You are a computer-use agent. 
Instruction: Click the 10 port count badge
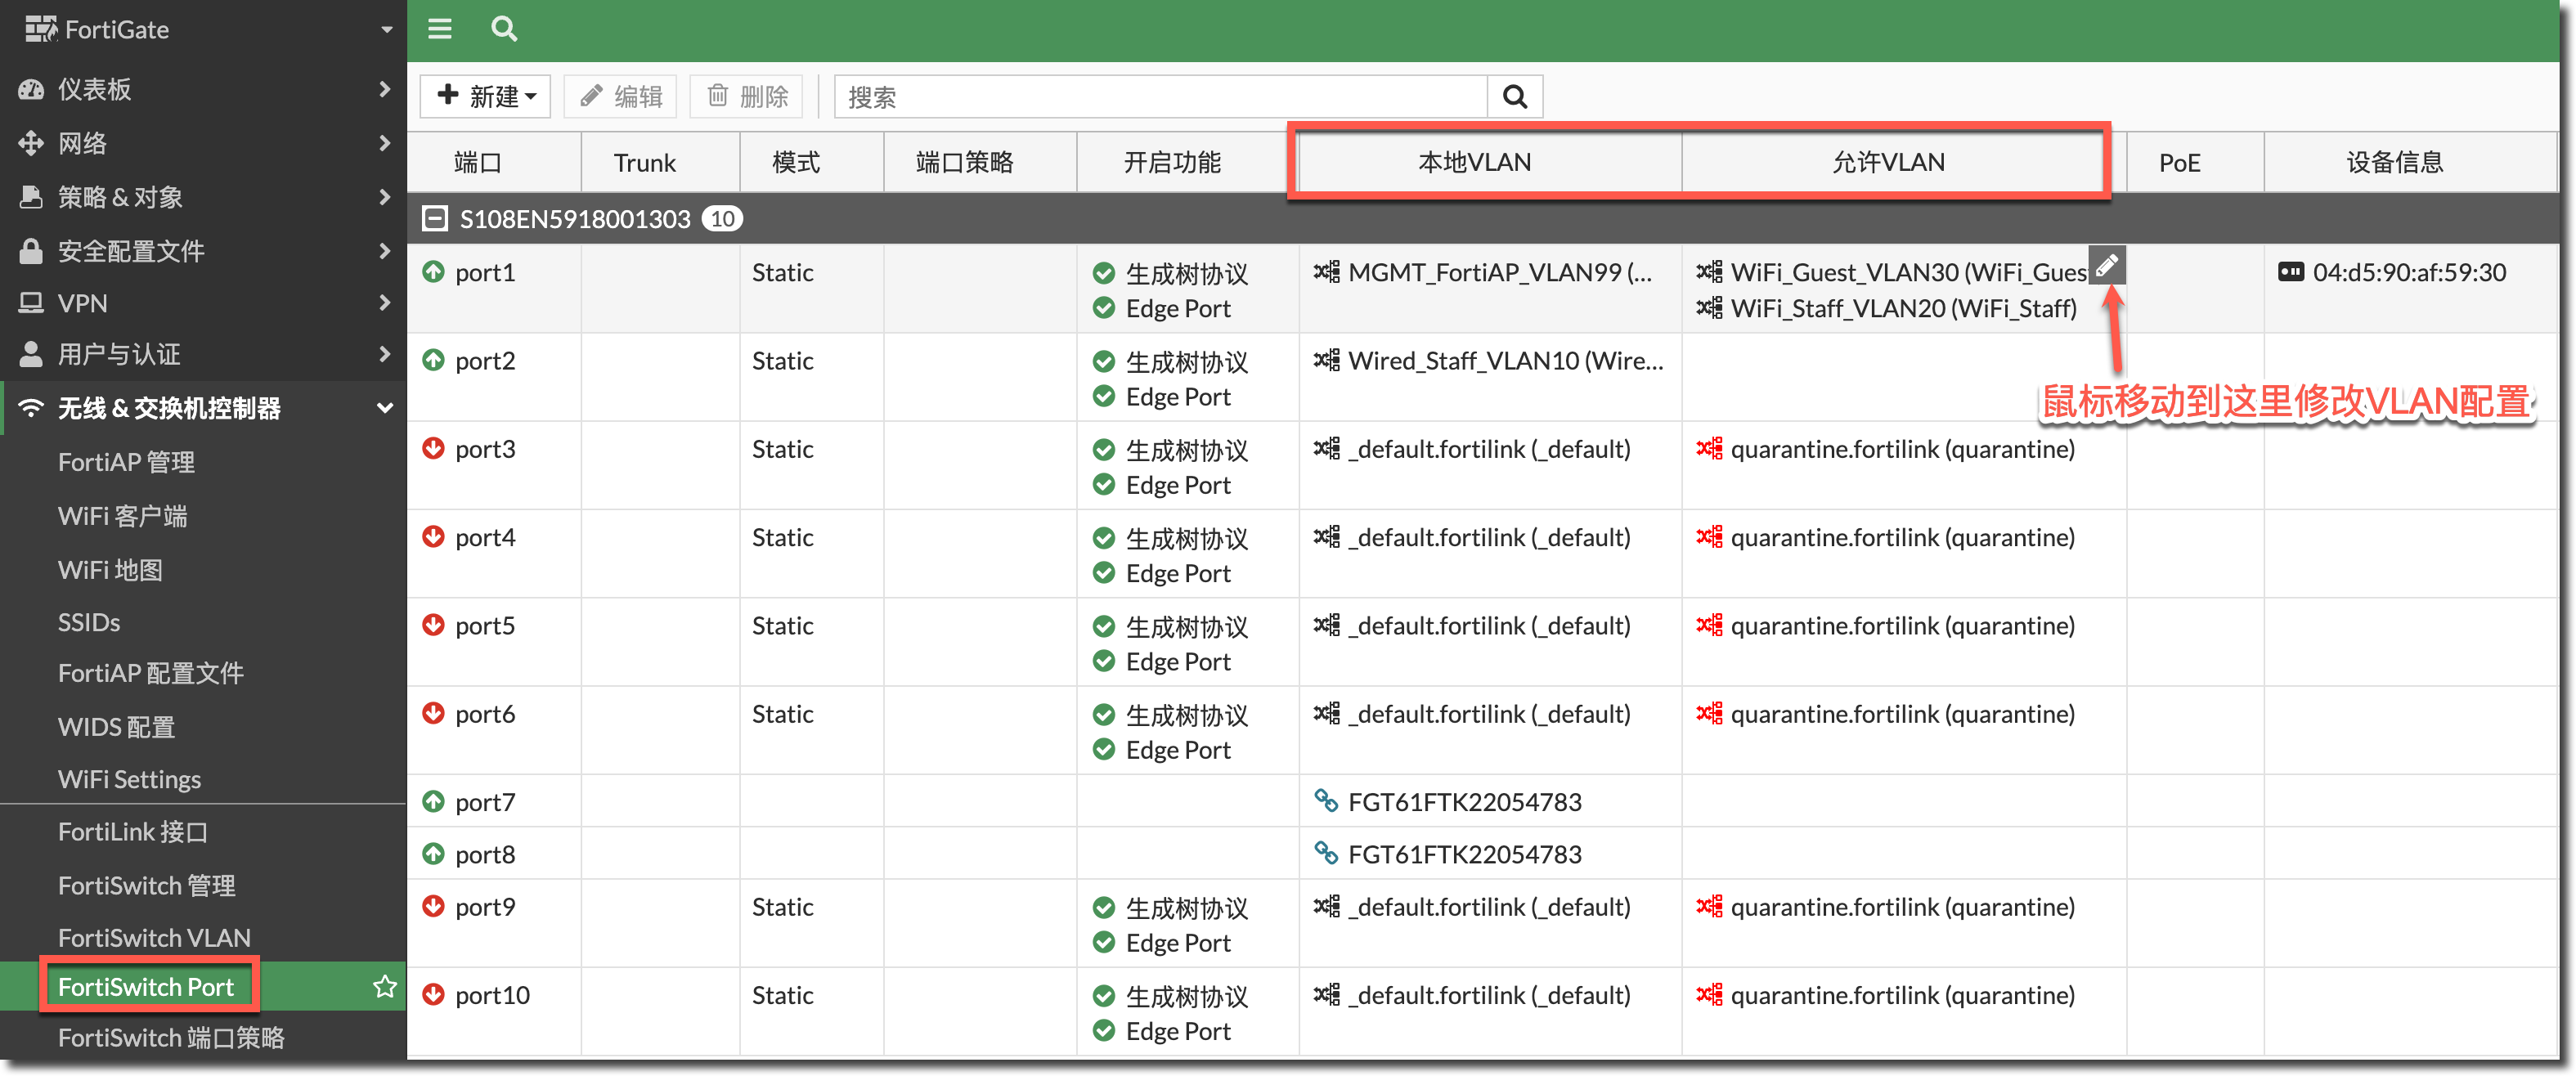pos(722,218)
